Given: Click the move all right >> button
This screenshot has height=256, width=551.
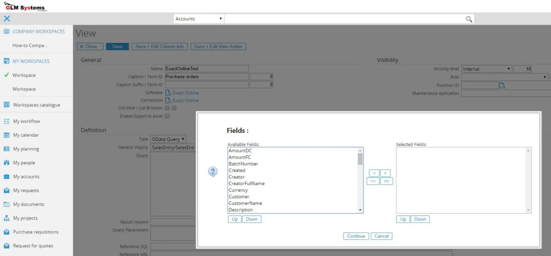Looking at the screenshot, I should click(386, 181).
